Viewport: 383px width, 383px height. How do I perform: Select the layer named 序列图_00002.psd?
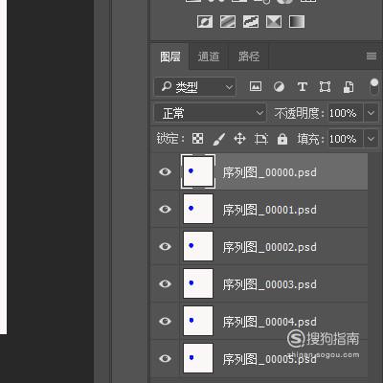[x=269, y=247]
